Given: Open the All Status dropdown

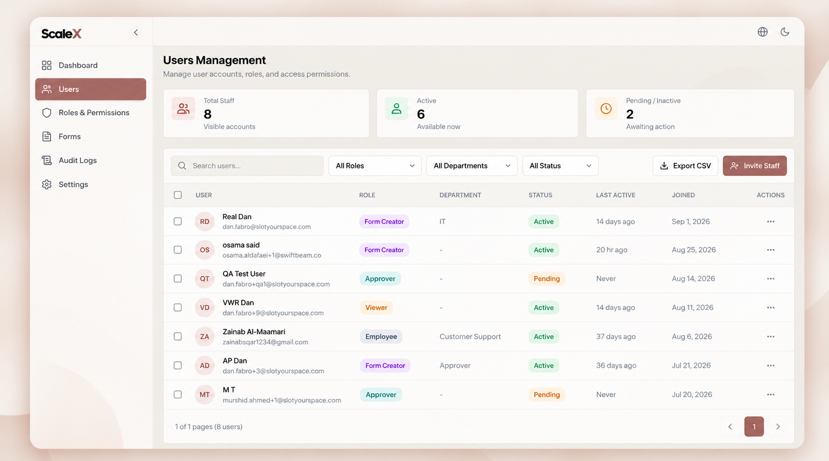Looking at the screenshot, I should coord(560,166).
